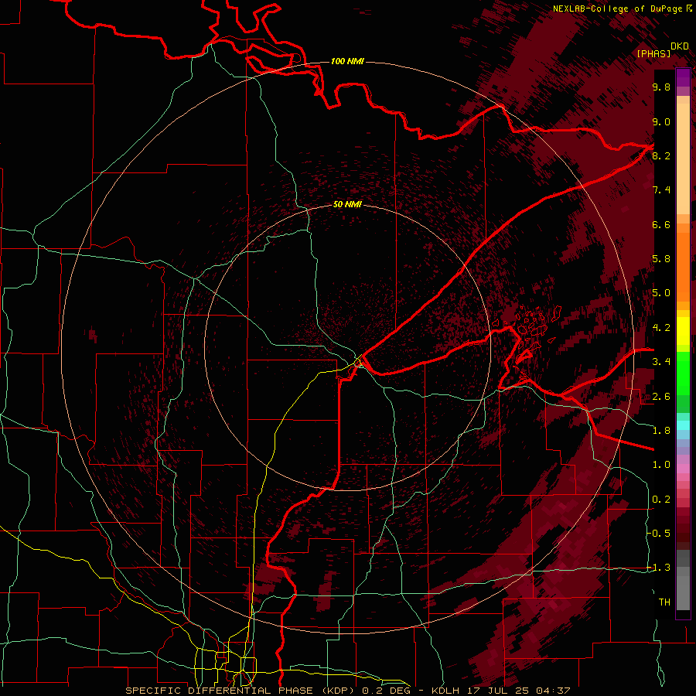Click the [PHAS] units label
The height and width of the screenshot is (696, 696).
click(653, 53)
